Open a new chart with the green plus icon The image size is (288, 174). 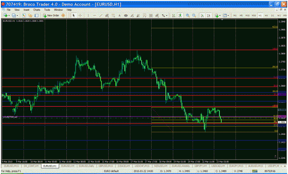pyautogui.click(x=6, y=16)
